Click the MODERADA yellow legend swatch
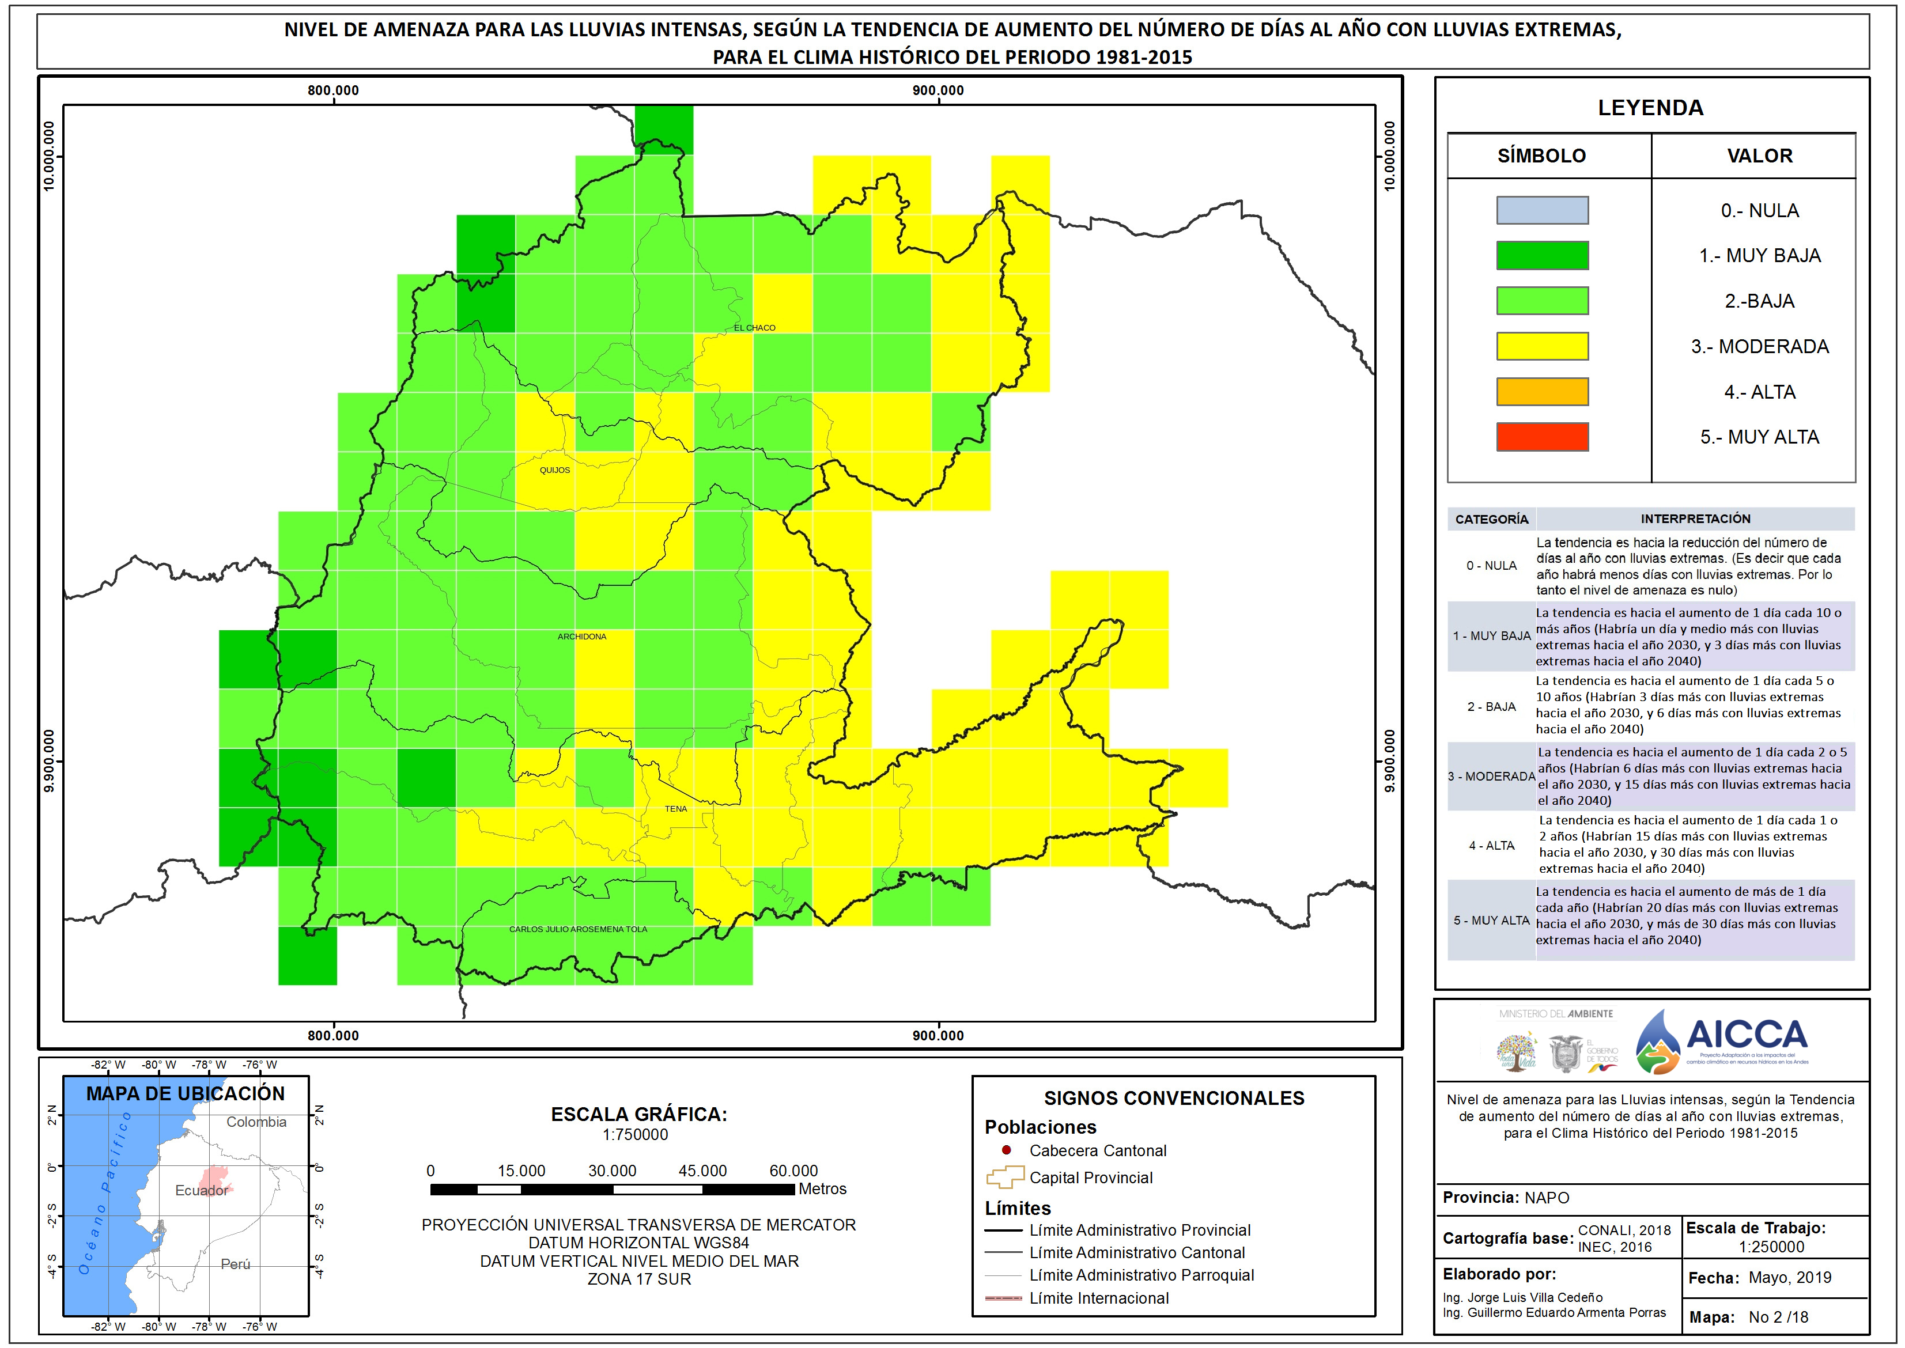 click(1541, 346)
